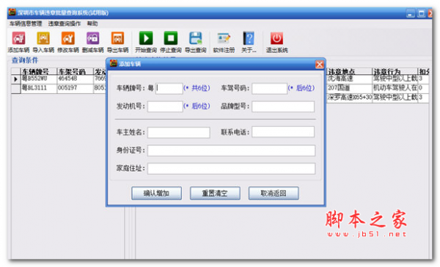Click the 车辆牌号 column header
The image size is (440, 267).
click(39, 71)
